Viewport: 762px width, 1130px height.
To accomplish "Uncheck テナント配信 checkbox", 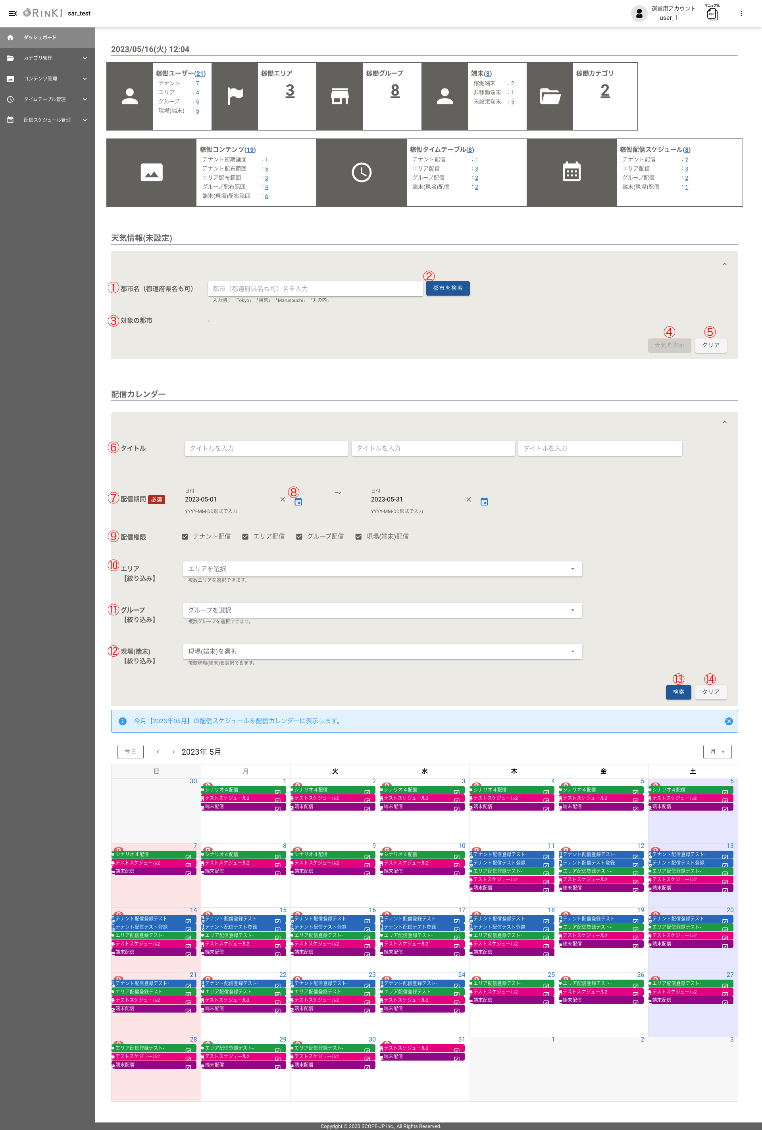I will click(x=185, y=537).
